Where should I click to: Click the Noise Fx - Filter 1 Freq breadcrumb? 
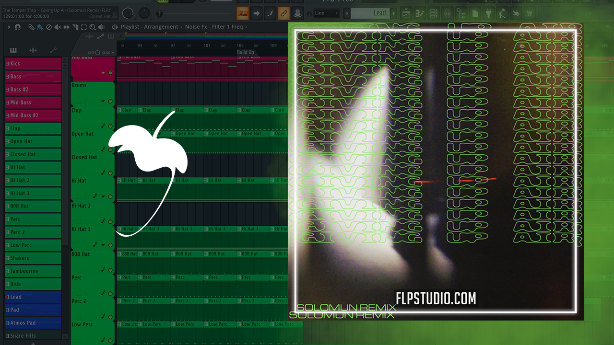point(214,27)
